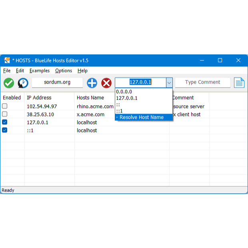Choose the :: option in dropdown

click(144, 104)
